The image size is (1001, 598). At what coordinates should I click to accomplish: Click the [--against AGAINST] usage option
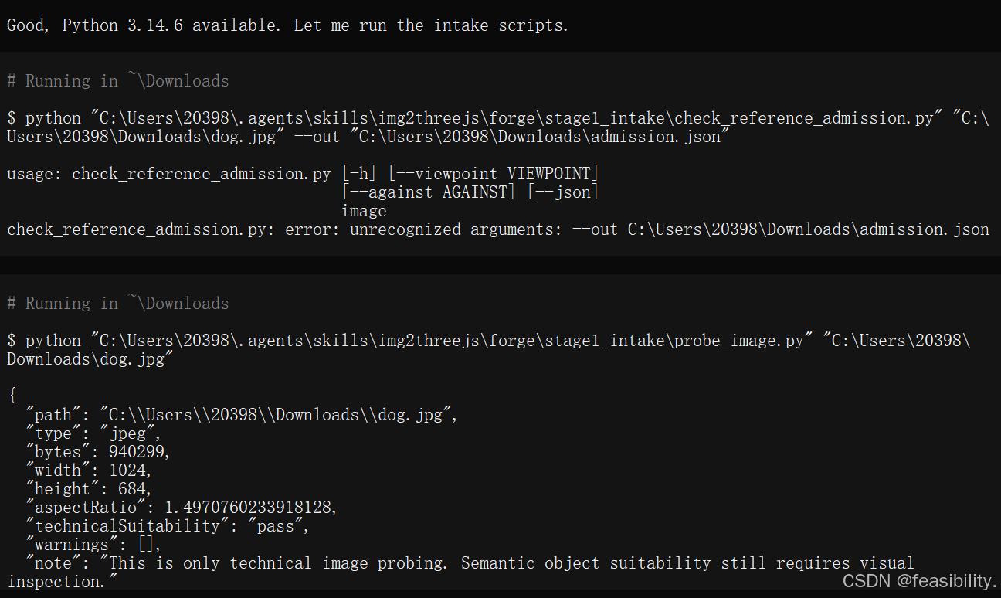[x=429, y=192]
